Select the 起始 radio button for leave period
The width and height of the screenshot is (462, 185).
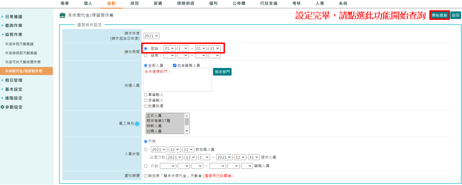[x=146, y=48]
